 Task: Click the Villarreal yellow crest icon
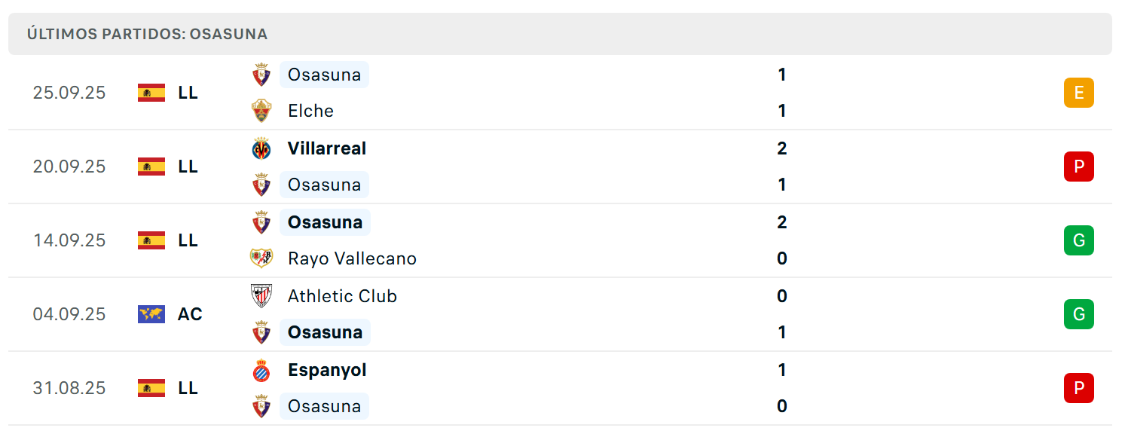tap(261, 148)
